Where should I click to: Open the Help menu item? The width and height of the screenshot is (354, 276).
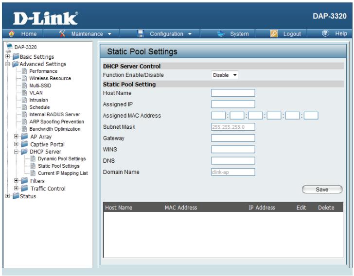click(341, 34)
